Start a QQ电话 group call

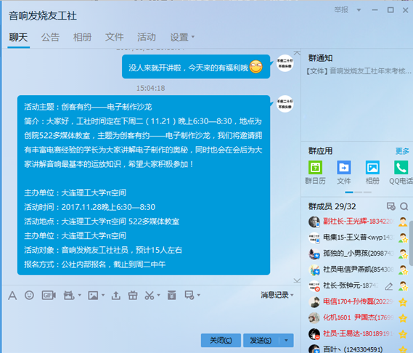pyautogui.click(x=401, y=173)
